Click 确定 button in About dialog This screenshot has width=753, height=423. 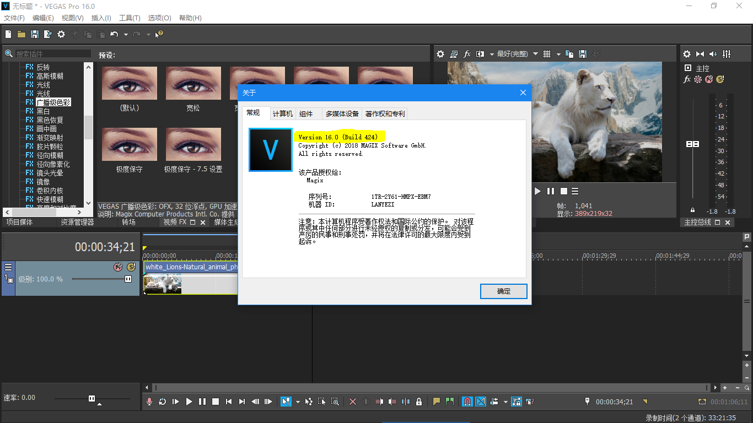tap(504, 291)
